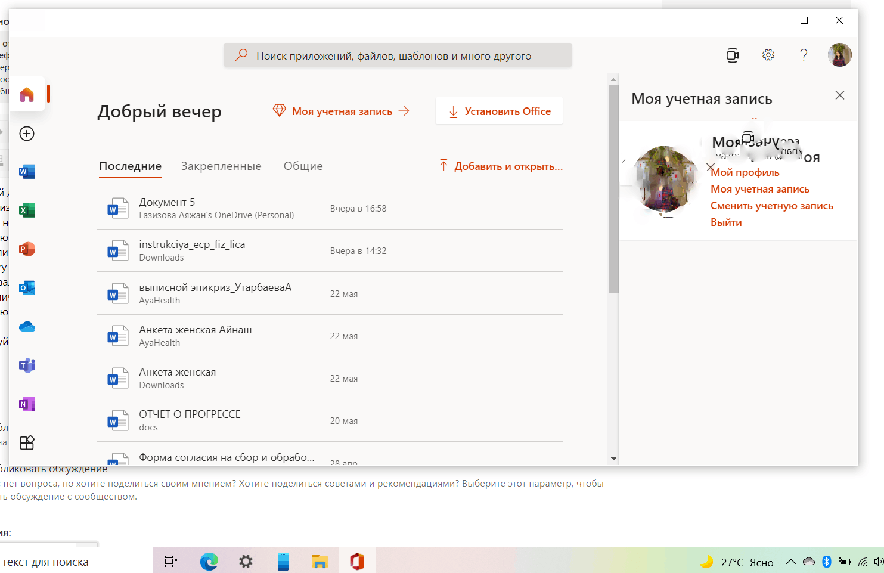Click Добавить и открыть upload button
The height and width of the screenshot is (573, 884).
pos(501,166)
